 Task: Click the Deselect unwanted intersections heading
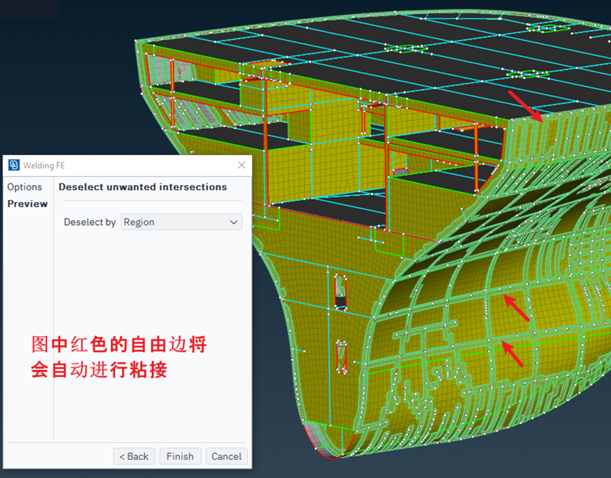[143, 187]
